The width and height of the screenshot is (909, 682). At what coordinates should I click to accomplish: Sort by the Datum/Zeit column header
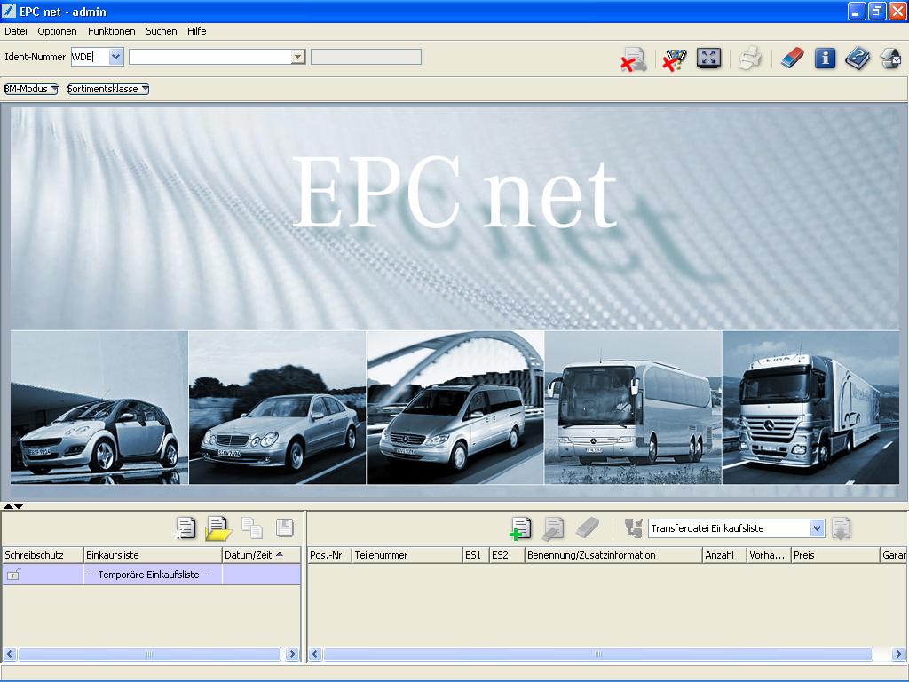262,555
